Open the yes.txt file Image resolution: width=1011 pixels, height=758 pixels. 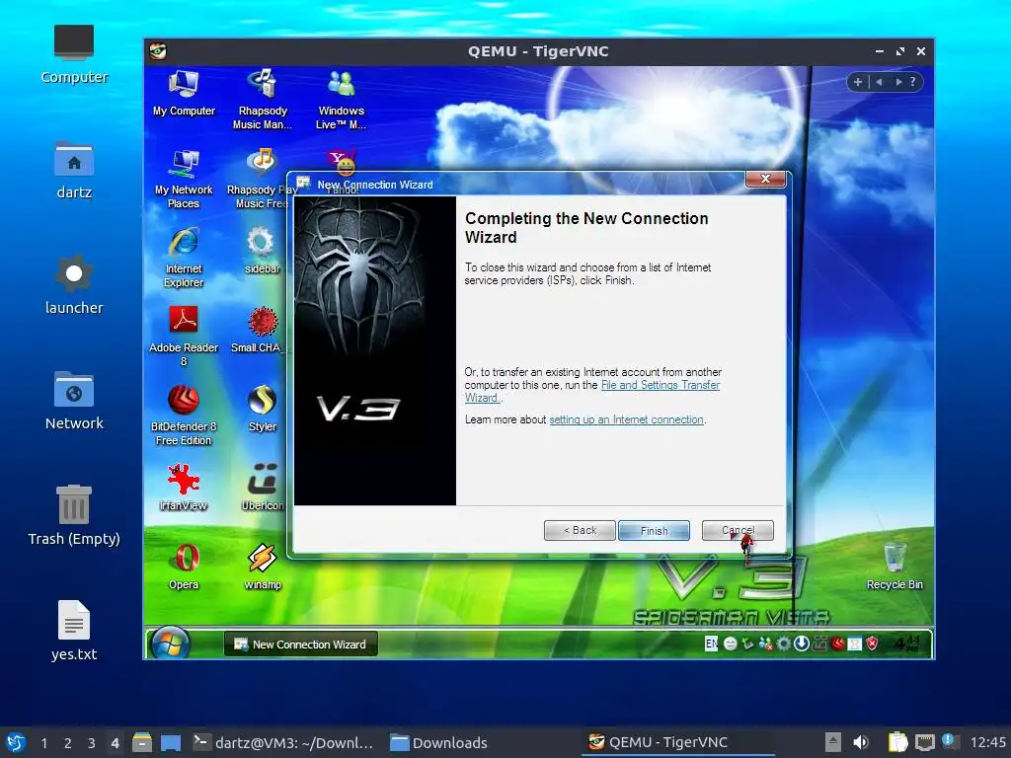(73, 631)
